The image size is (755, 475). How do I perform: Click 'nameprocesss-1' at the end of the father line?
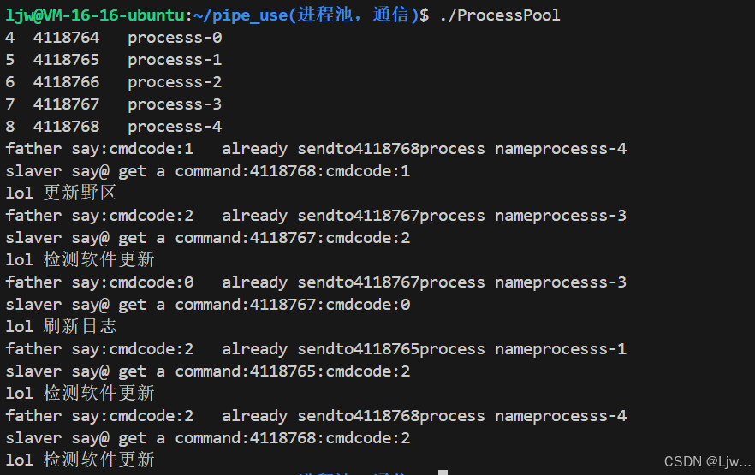[561, 349]
